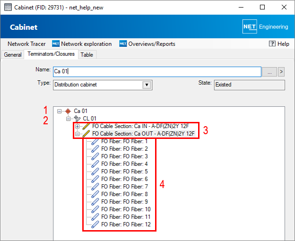Open the Network exploration menu
Screen dimensions: 295x241
coord(82,44)
